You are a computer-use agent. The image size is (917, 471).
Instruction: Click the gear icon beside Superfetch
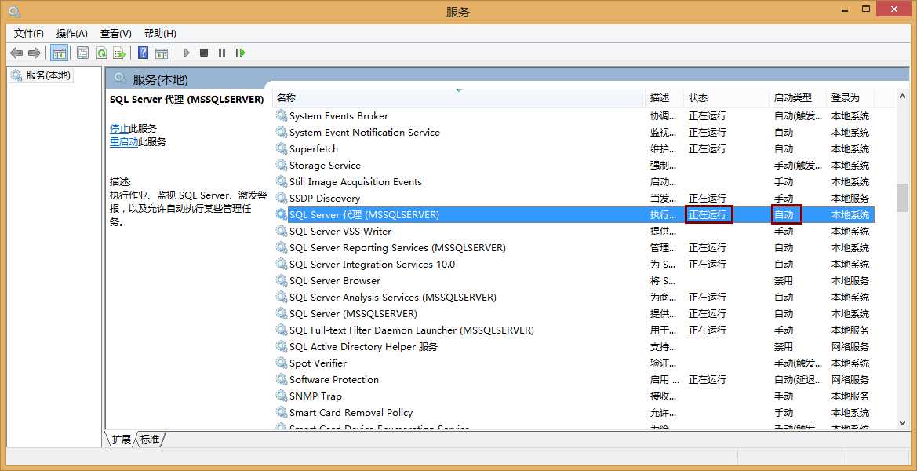pyautogui.click(x=282, y=148)
